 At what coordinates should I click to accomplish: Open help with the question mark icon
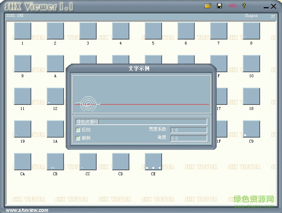click(244, 6)
